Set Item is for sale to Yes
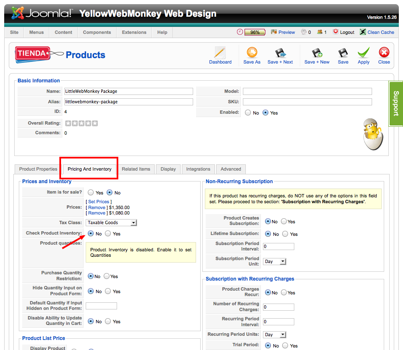The height and width of the screenshot is (350, 403). coord(91,193)
